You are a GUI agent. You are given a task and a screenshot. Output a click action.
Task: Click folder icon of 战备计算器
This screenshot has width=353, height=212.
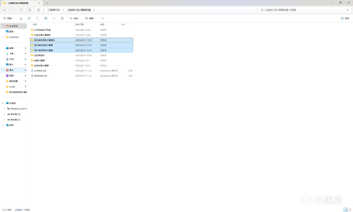click(x=32, y=61)
